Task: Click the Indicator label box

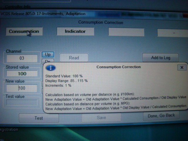Action: (x=75, y=31)
